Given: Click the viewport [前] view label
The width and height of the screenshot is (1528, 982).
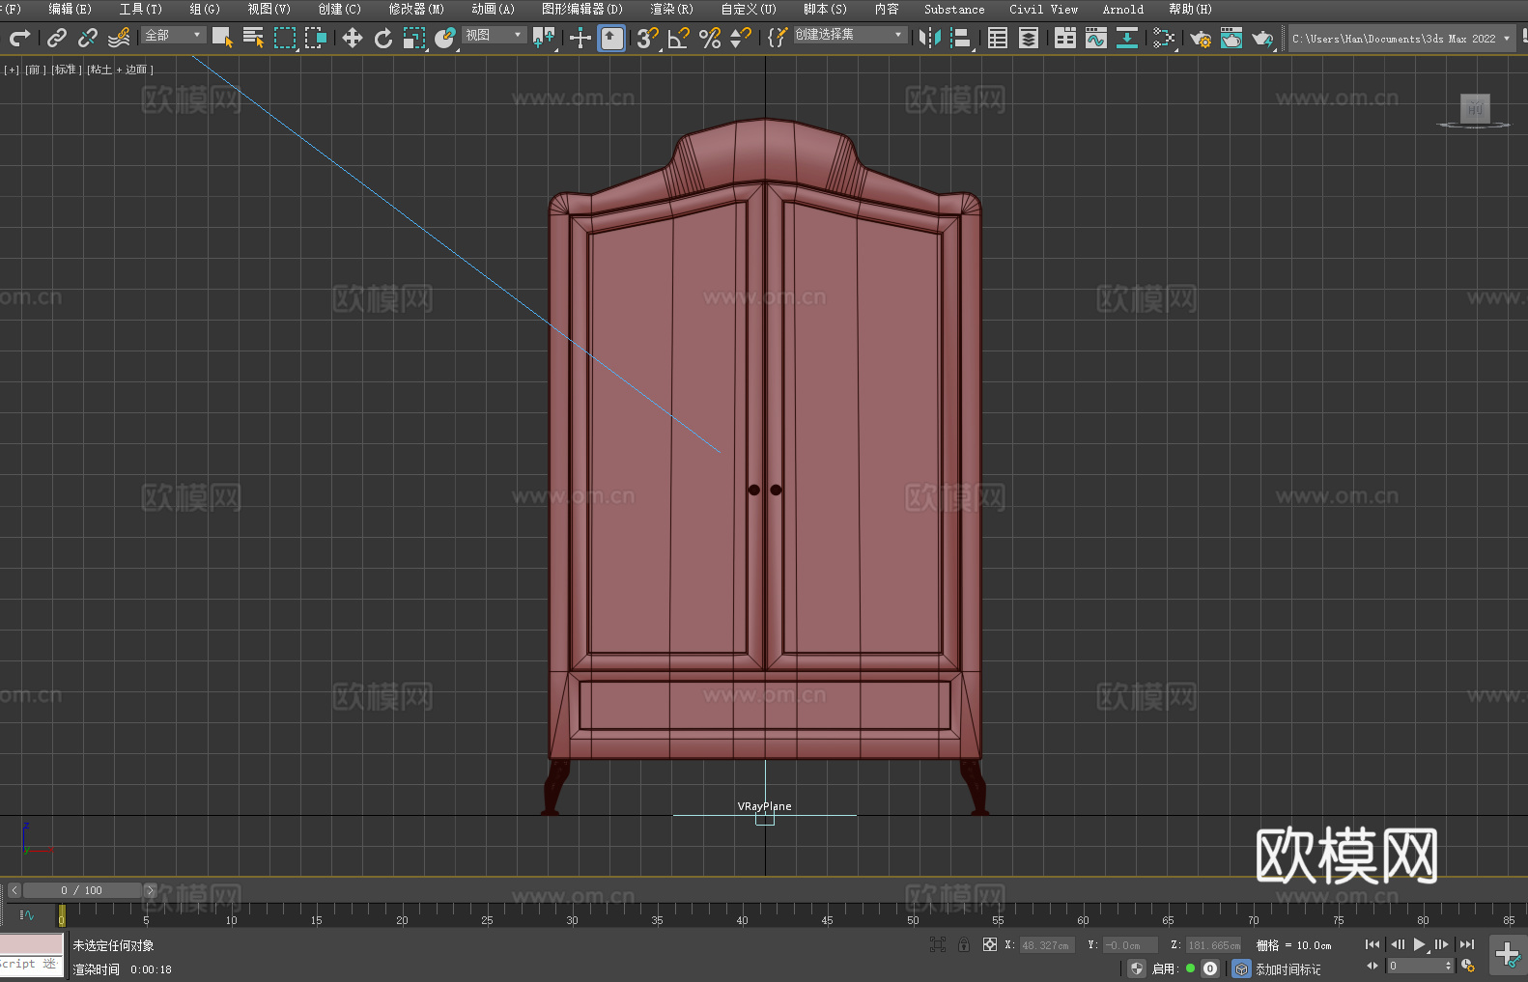Looking at the screenshot, I should click(36, 70).
